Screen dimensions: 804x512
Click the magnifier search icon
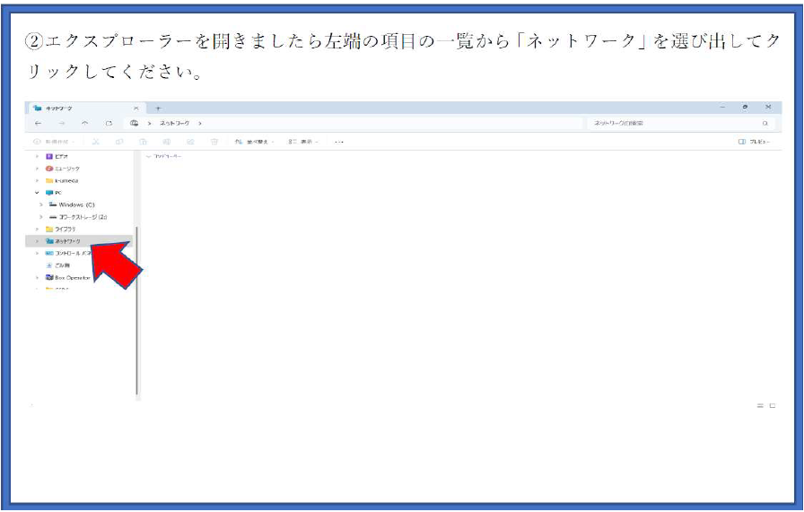tap(765, 124)
